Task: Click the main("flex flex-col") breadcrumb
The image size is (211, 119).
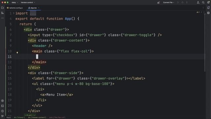Action: tap(57, 118)
